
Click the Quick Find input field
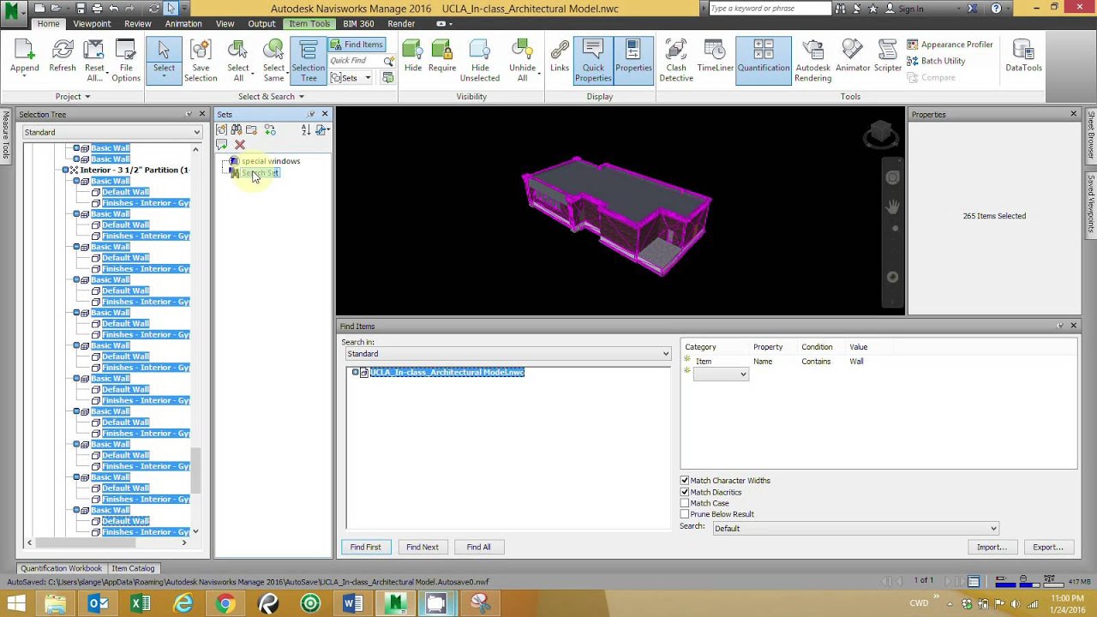tap(355, 61)
